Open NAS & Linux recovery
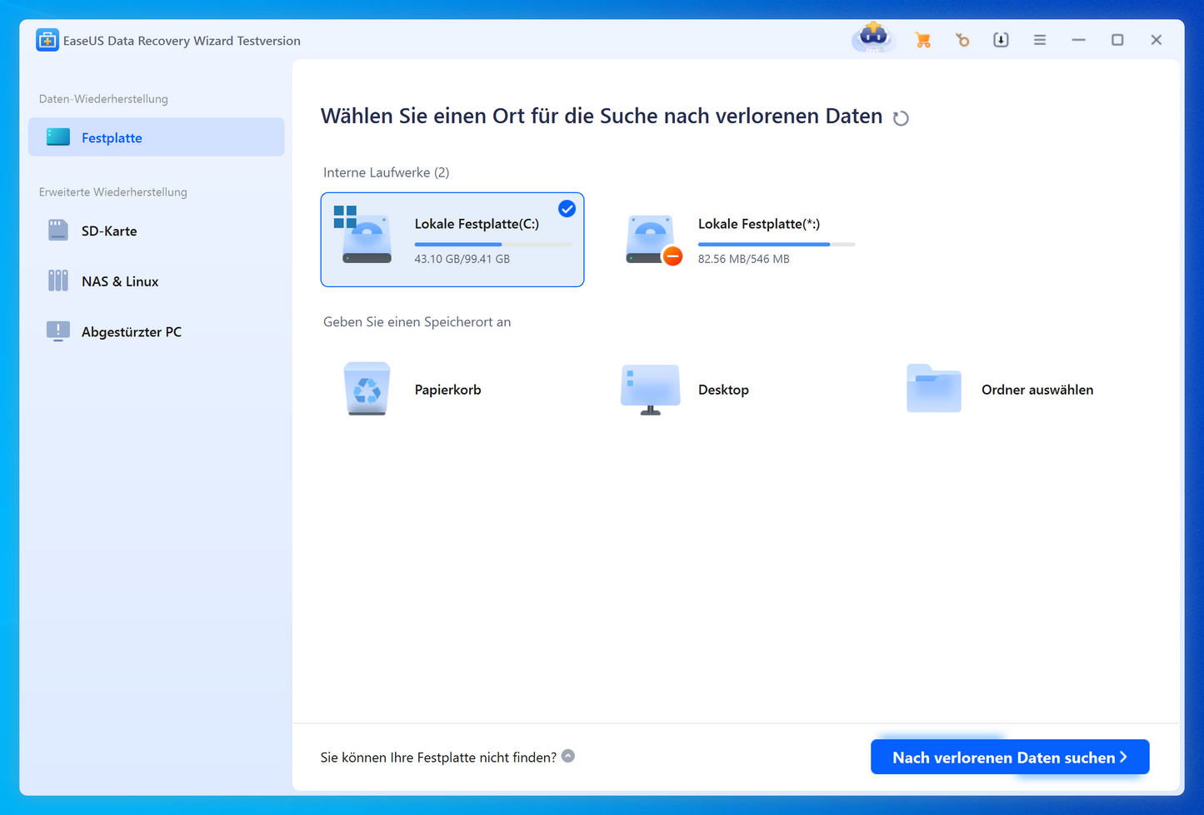Viewport: 1204px width, 815px height. point(119,281)
